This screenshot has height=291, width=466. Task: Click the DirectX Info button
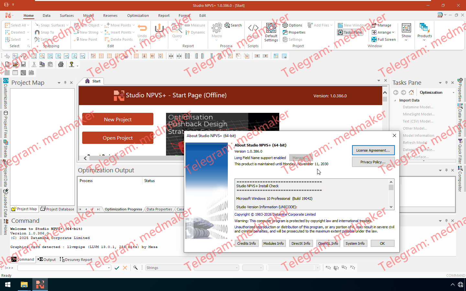[301, 243]
